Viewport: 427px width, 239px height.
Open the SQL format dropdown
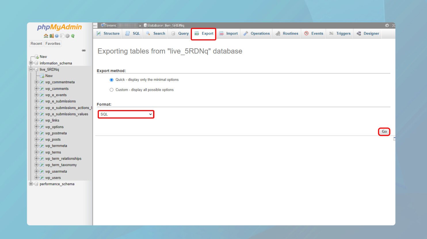(126, 114)
